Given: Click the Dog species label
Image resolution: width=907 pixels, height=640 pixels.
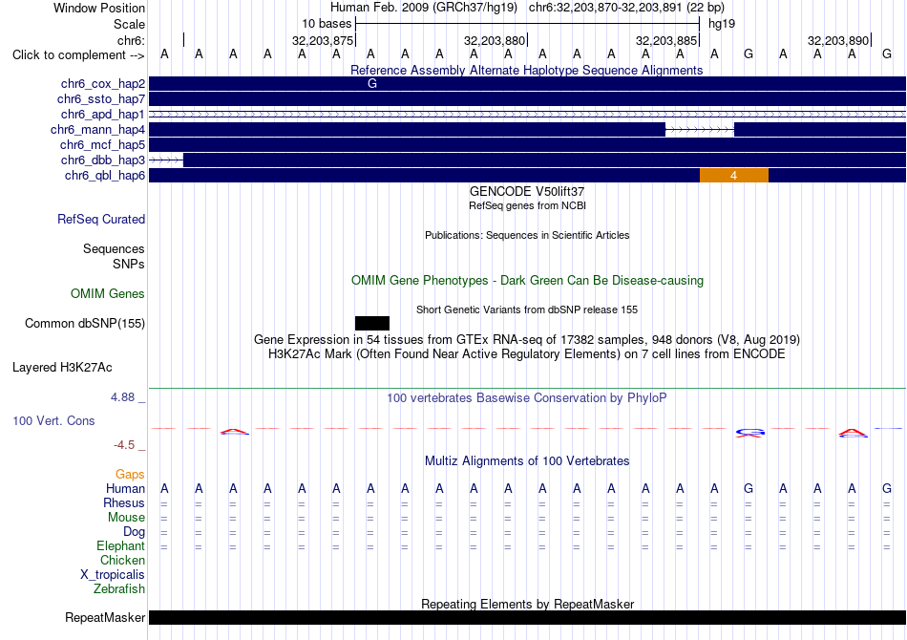Looking at the screenshot, I should [x=135, y=532].
